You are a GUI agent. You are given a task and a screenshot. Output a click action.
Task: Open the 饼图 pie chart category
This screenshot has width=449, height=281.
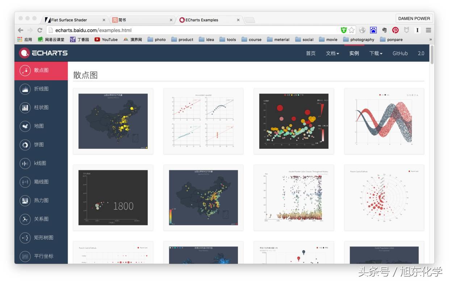tap(41, 144)
